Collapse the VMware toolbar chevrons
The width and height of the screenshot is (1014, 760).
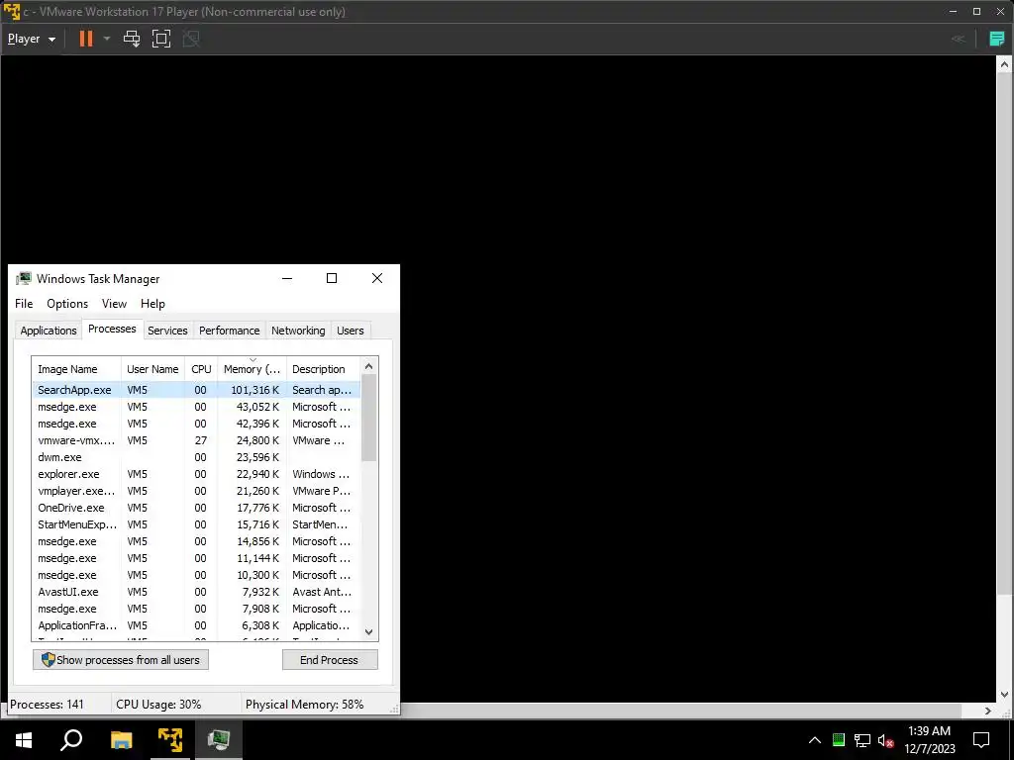tap(958, 39)
